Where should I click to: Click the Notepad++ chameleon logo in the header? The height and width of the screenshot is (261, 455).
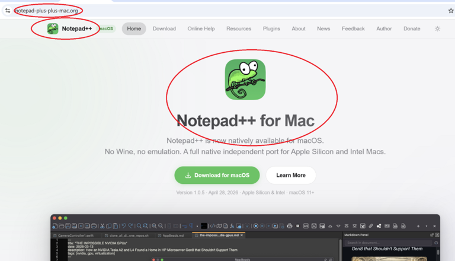pyautogui.click(x=53, y=29)
